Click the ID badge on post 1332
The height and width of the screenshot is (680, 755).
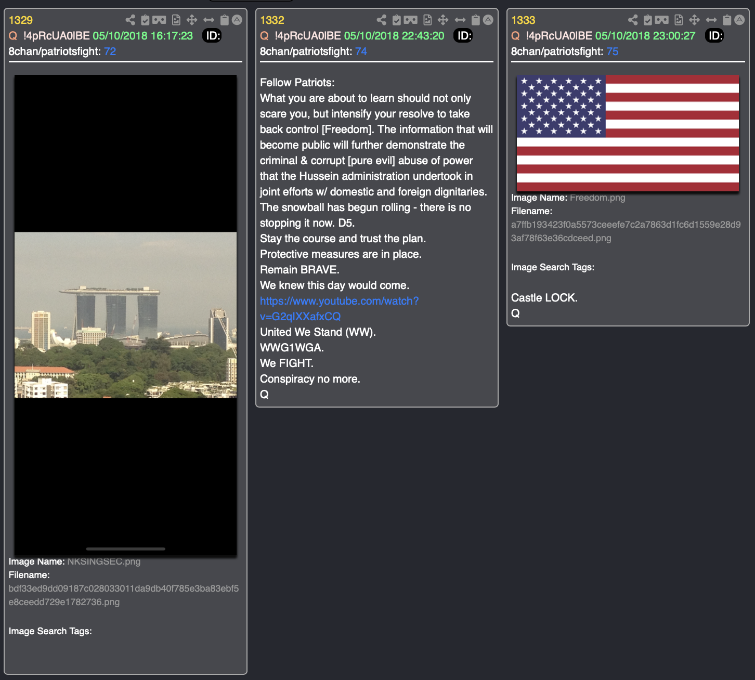tap(463, 36)
